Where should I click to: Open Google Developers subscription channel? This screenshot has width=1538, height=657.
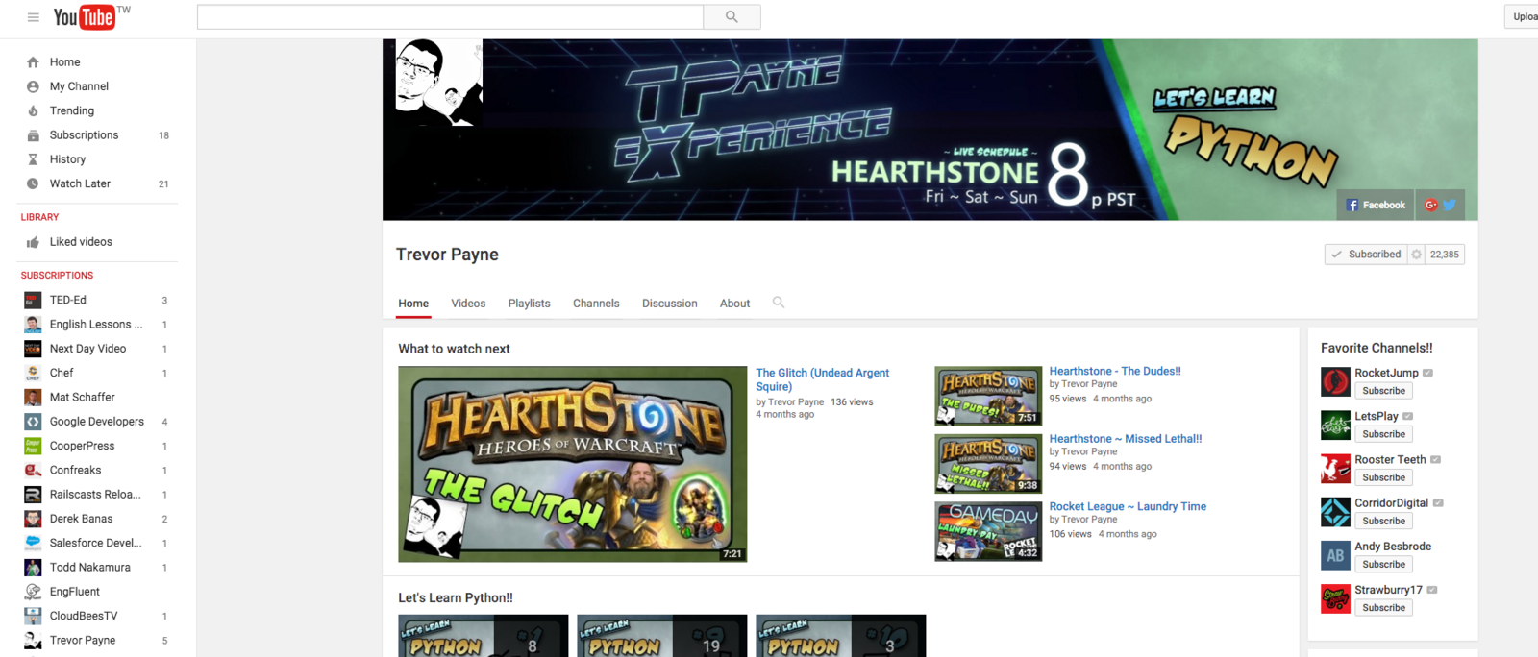(96, 422)
